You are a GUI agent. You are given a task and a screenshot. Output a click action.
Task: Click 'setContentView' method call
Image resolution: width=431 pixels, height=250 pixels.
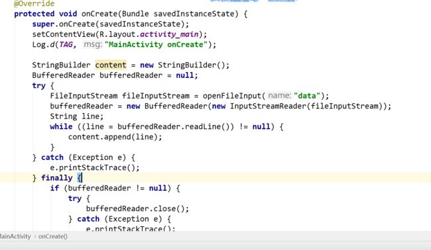point(64,34)
